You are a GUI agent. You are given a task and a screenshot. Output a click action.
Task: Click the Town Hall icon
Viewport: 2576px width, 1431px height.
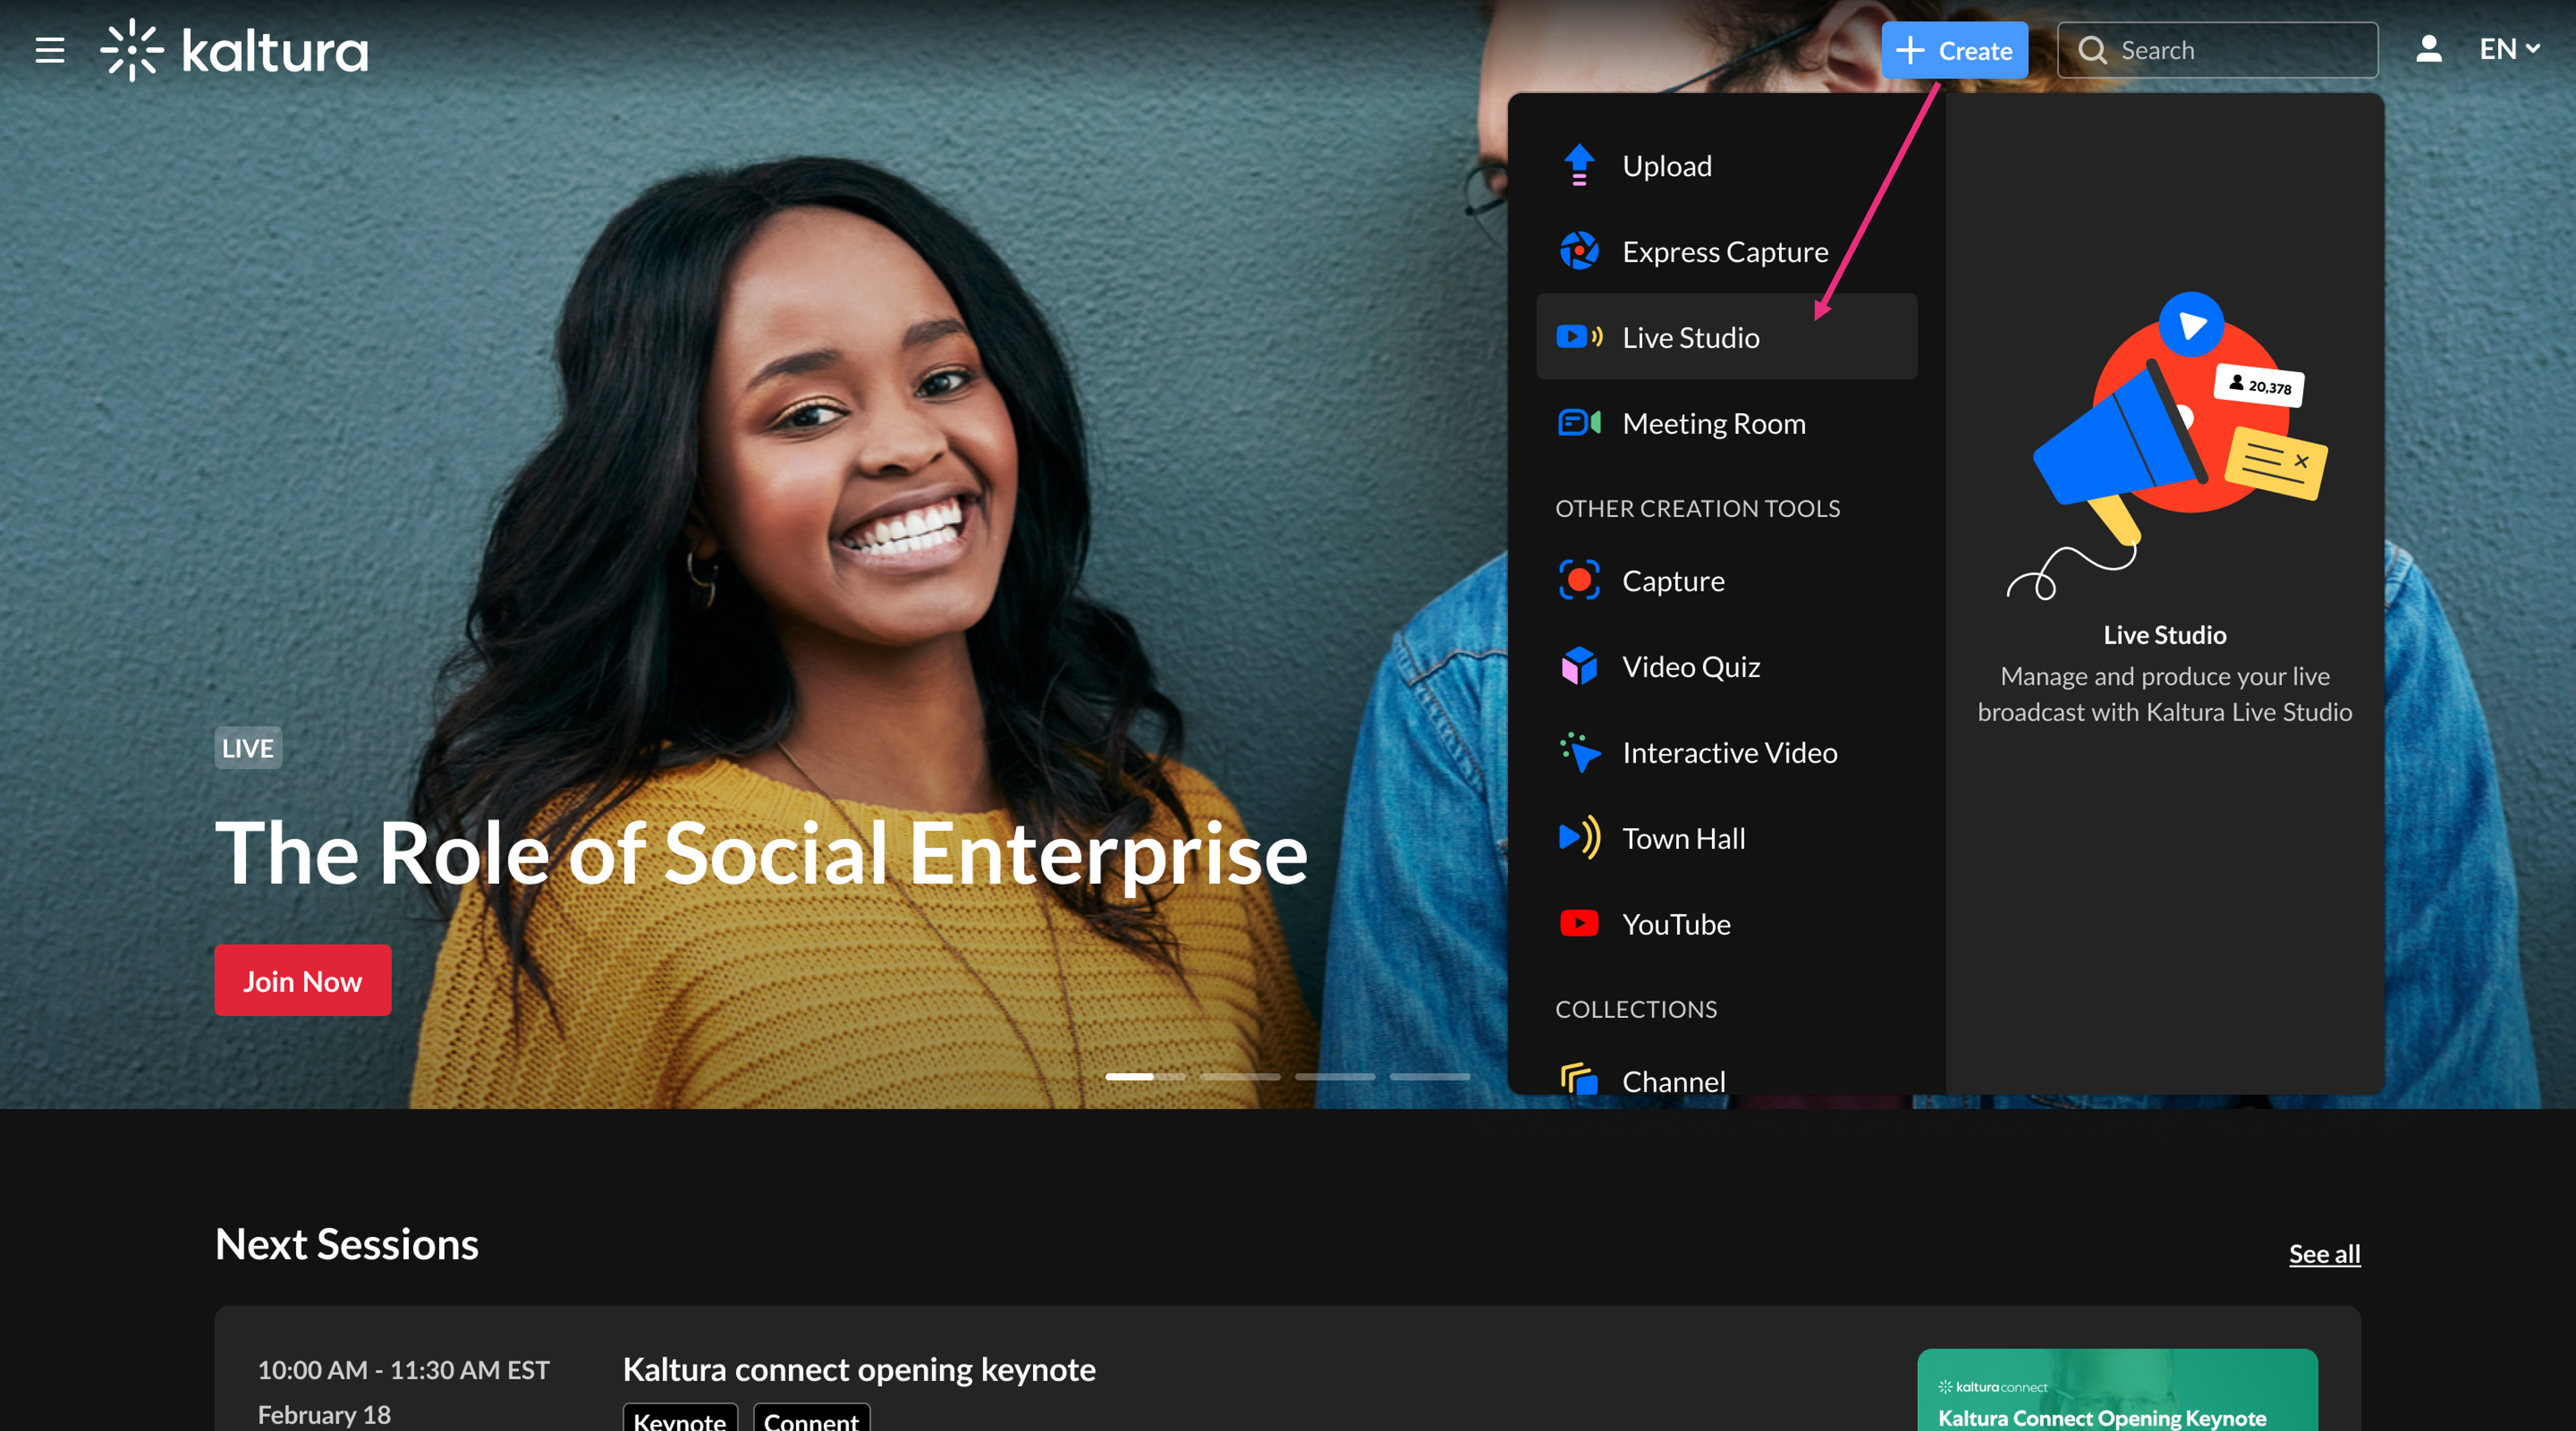point(1579,838)
